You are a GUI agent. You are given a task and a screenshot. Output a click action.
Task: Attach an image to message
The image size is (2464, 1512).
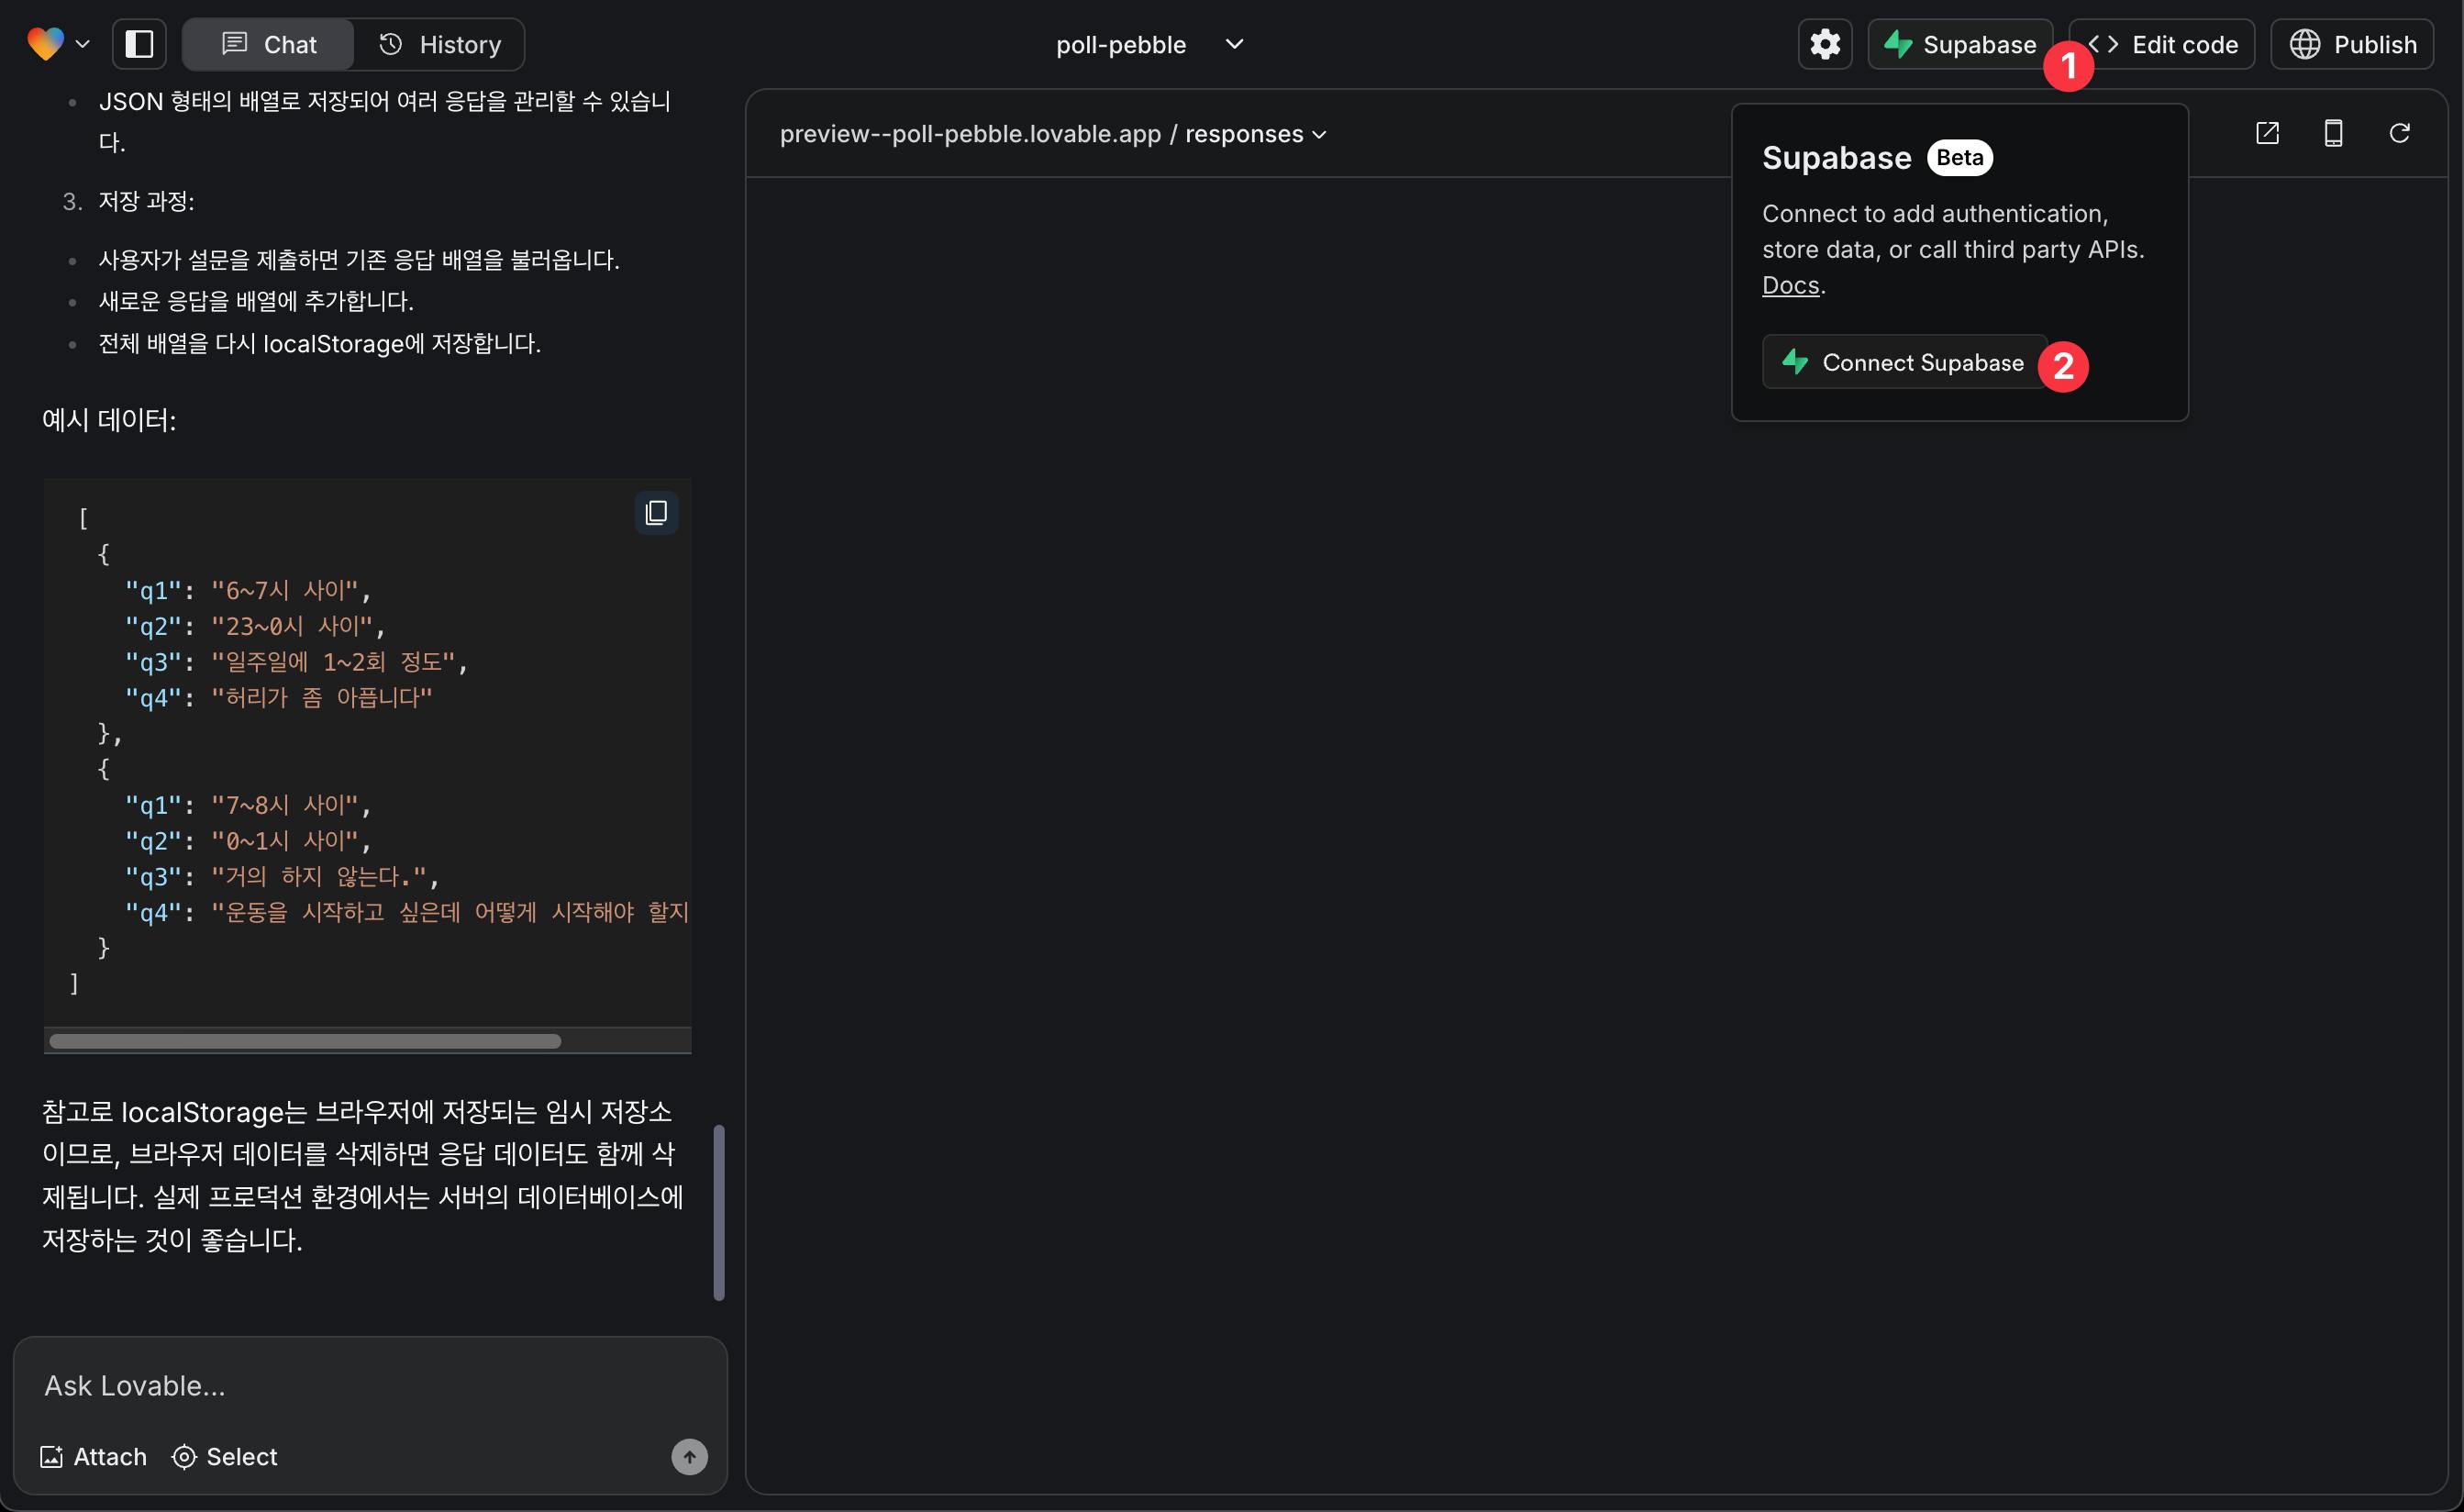(93, 1456)
